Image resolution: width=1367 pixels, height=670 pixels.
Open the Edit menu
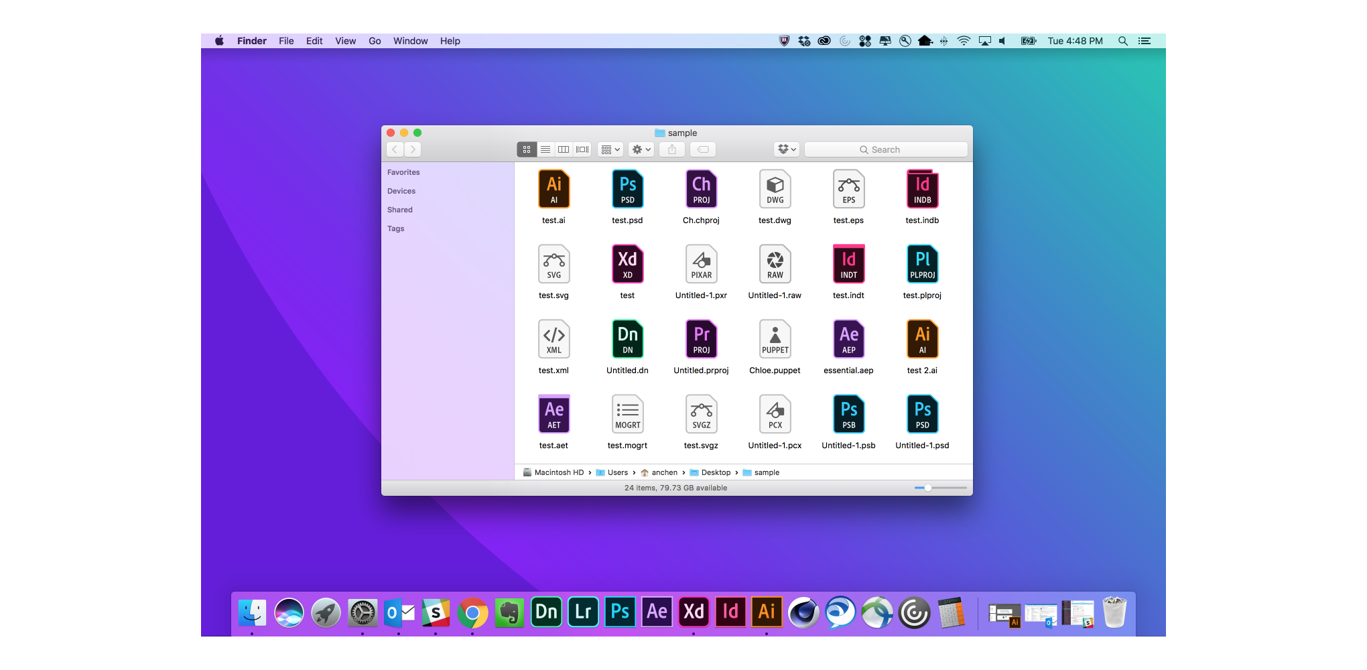point(314,41)
